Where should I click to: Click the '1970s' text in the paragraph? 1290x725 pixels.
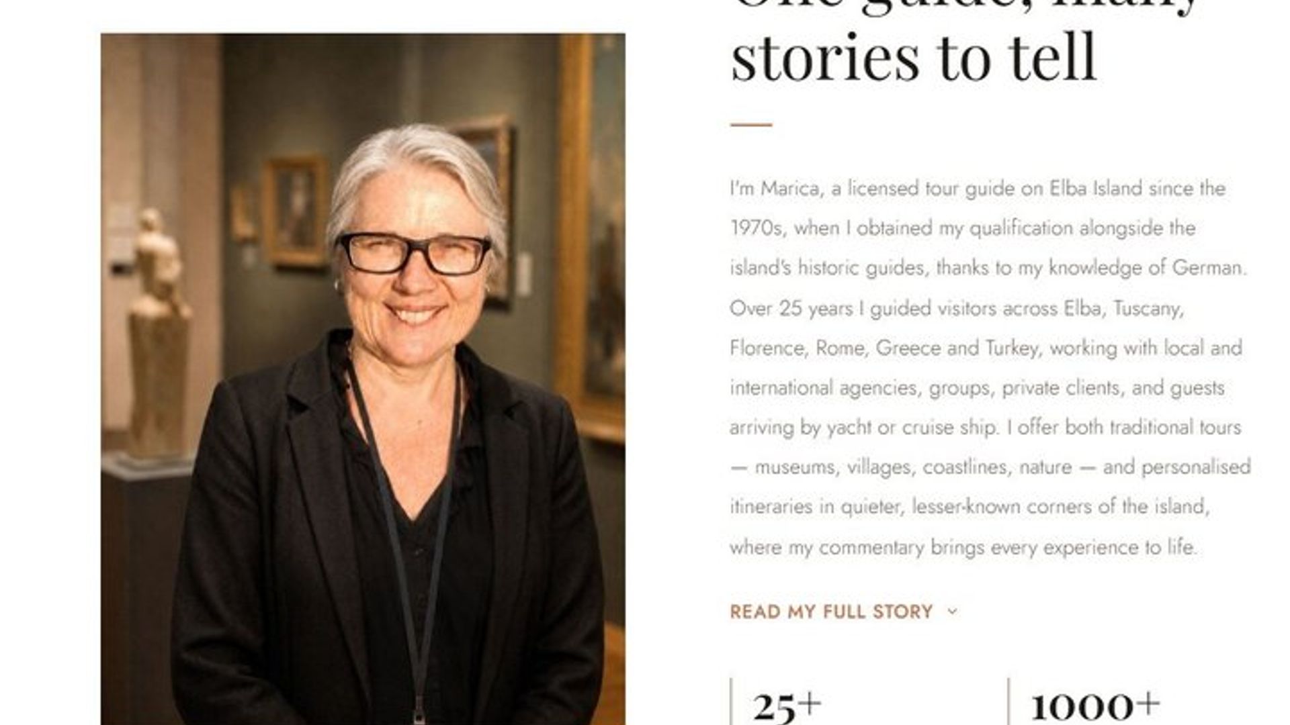coord(757,228)
